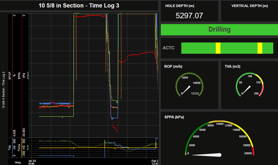Click the vertical '10 5/8 in Section - Time Log 3' sidebar label
The width and height of the screenshot is (278, 165).
point(3,90)
